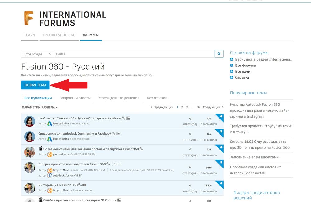Image resolution: width=311 pixels, height=202 pixels.
Task: Click avatar on Синхронизация Autodesk Community post
Action: pos(30,137)
